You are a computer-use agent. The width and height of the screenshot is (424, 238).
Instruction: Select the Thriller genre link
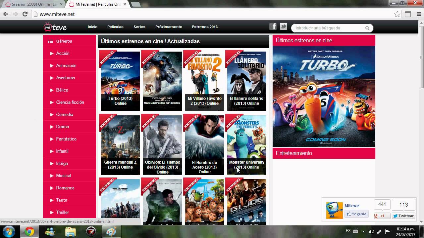63,212
